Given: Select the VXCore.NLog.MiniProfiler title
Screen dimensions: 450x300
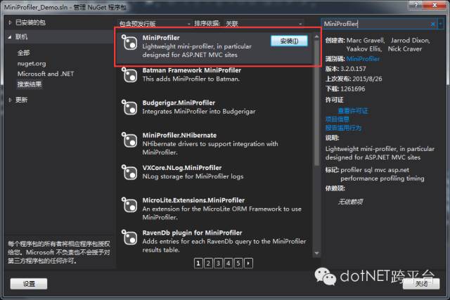Looking at the screenshot, I should tap(182, 167).
